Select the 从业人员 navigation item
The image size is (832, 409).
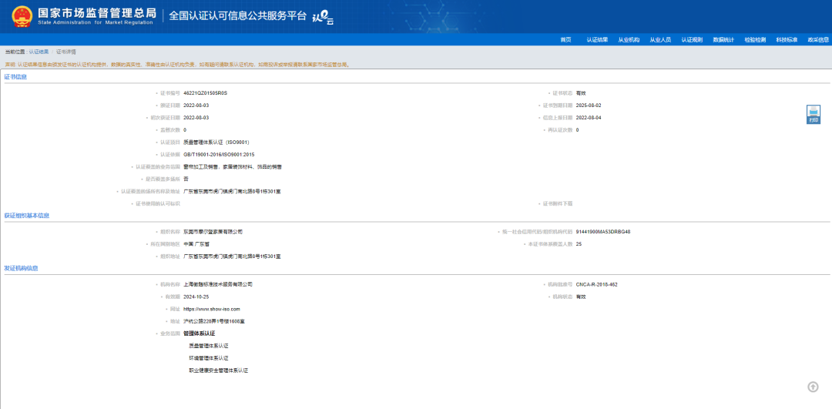coord(660,39)
